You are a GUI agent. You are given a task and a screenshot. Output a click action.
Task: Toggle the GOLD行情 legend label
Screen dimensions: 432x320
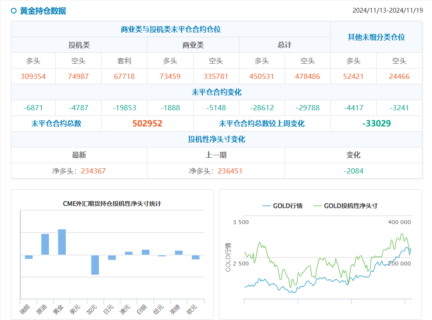click(287, 206)
